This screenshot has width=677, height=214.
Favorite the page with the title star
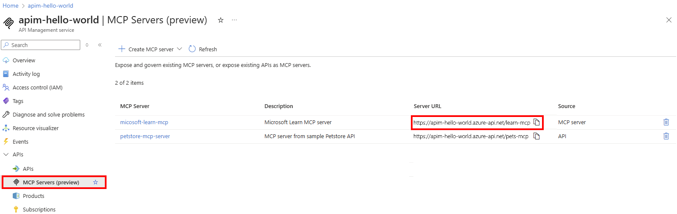coord(221,20)
